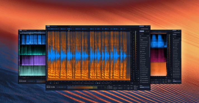The image size is (199, 103).
Task: Open the De-ess module in the center window
Action: tap(143, 55)
